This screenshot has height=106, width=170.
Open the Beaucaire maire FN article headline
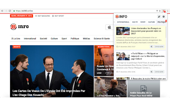click(148, 78)
